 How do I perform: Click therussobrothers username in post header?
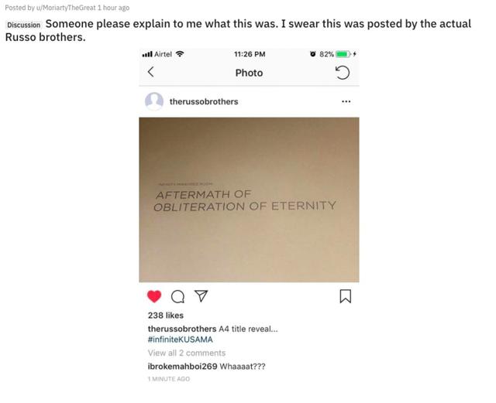[x=204, y=101]
